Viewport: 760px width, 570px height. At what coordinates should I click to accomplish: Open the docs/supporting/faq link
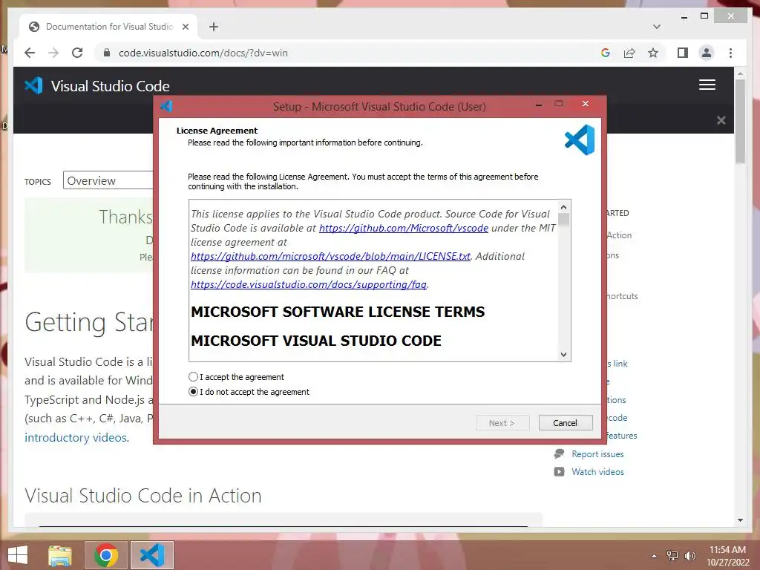point(309,284)
